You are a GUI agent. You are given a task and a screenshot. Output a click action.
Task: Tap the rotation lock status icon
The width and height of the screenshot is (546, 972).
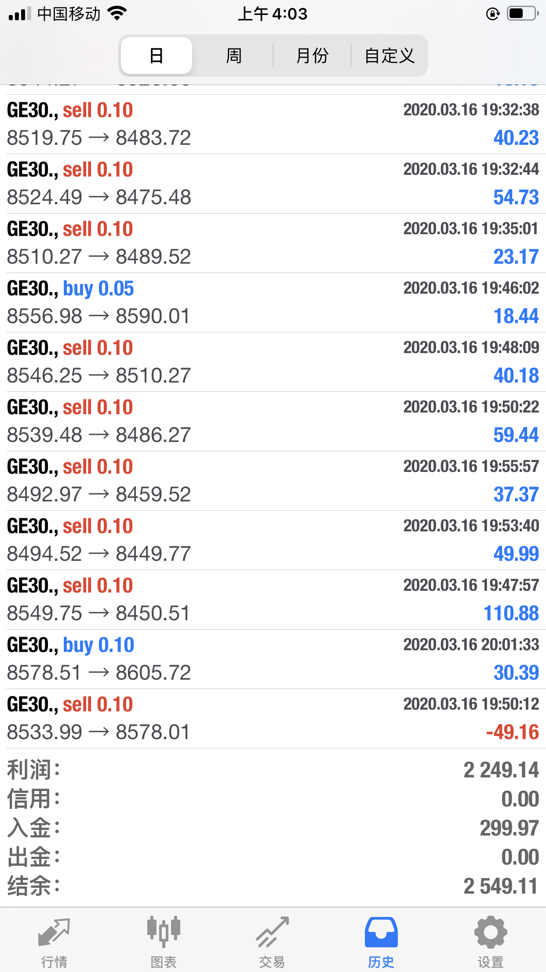[493, 14]
